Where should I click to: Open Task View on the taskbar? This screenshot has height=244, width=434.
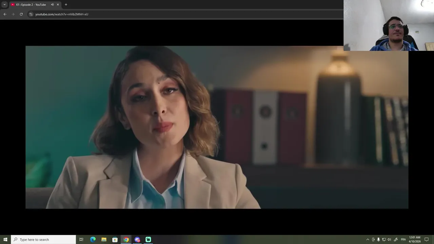click(x=81, y=240)
